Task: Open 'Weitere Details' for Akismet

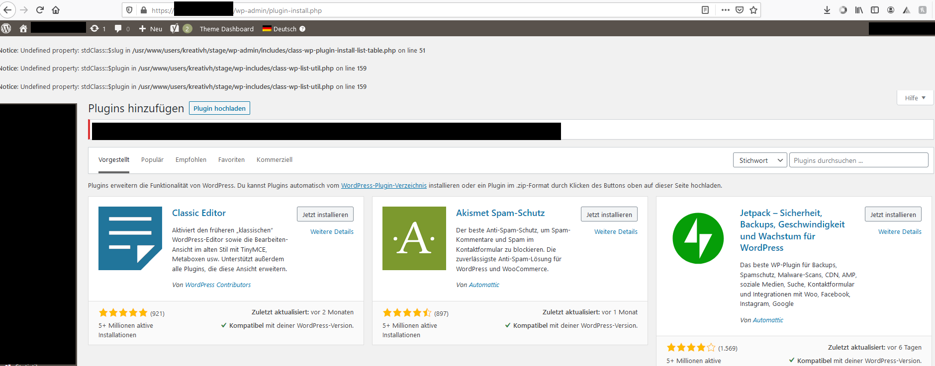Action: tap(616, 232)
